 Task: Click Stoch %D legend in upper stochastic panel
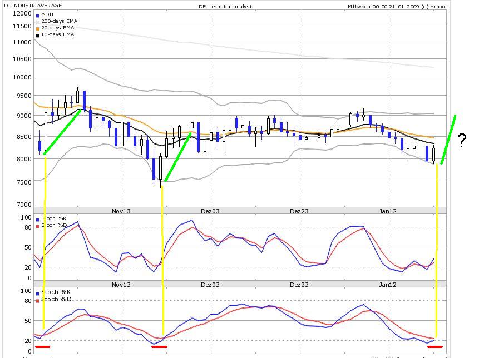point(54,225)
